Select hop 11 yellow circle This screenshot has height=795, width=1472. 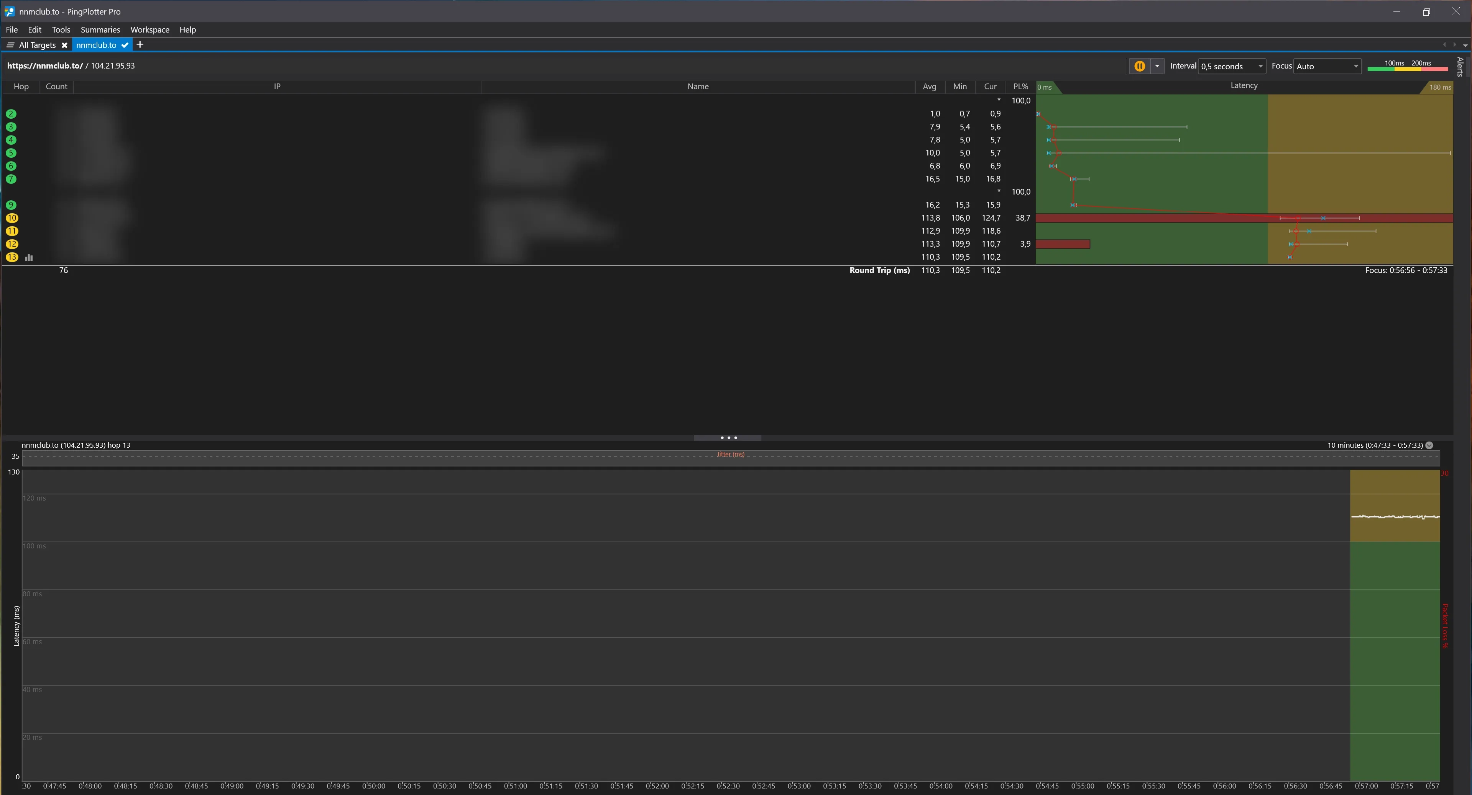12,231
